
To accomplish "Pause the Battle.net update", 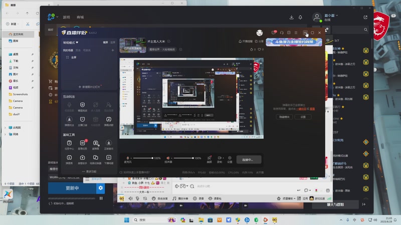I will pyautogui.click(x=101, y=198).
